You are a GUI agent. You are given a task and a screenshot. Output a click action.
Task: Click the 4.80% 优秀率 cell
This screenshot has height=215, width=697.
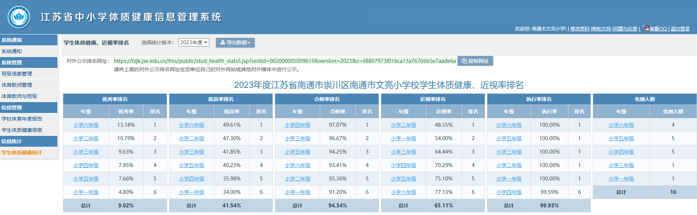126,192
